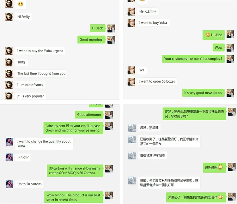Click the 'Wow bingo !' best seller message
This screenshot has height=204, width=237.
[x=74, y=197]
